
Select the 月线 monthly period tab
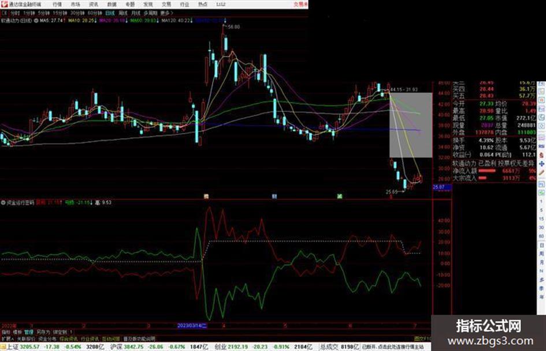tap(136, 13)
